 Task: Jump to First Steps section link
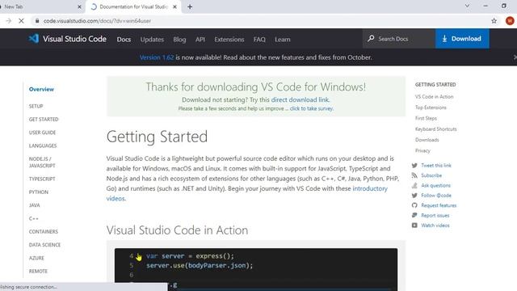[426, 118]
